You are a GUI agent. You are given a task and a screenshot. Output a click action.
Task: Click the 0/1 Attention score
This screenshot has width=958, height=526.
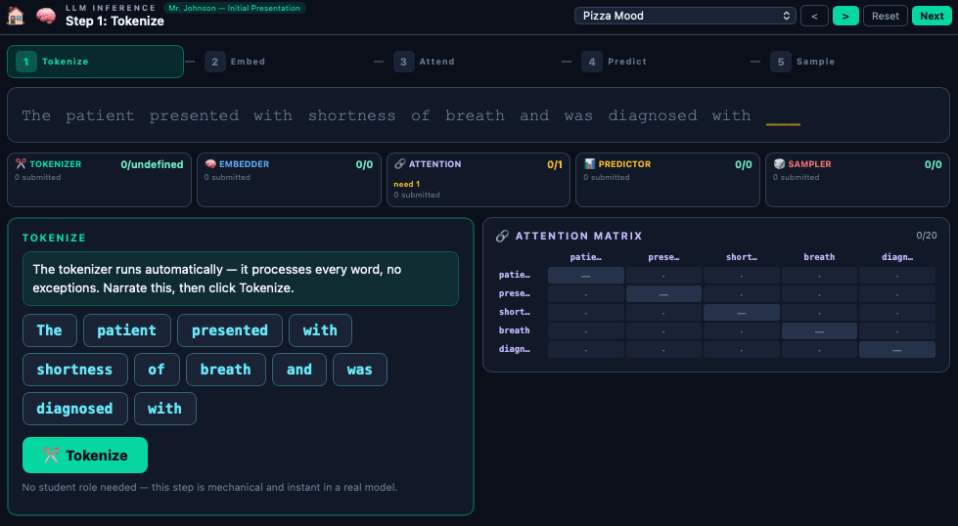coord(555,164)
